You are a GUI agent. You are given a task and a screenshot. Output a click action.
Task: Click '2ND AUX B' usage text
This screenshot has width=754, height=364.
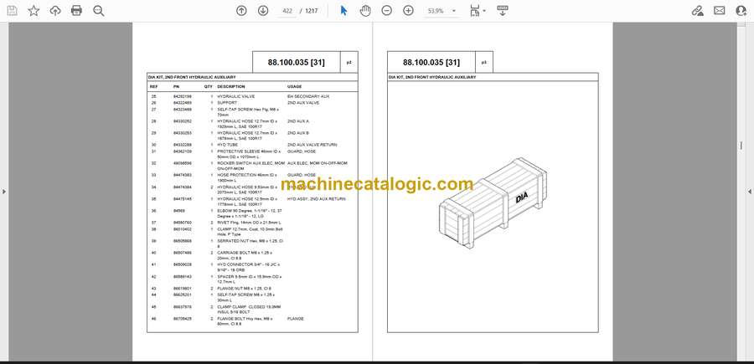click(298, 132)
